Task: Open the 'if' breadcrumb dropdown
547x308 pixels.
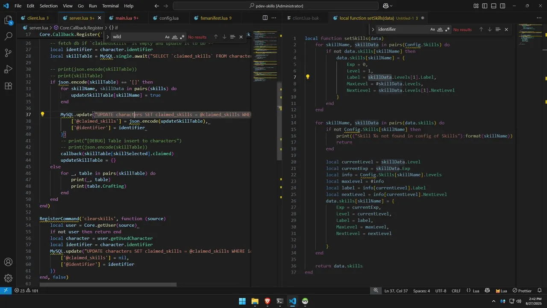Action: coord(113,27)
